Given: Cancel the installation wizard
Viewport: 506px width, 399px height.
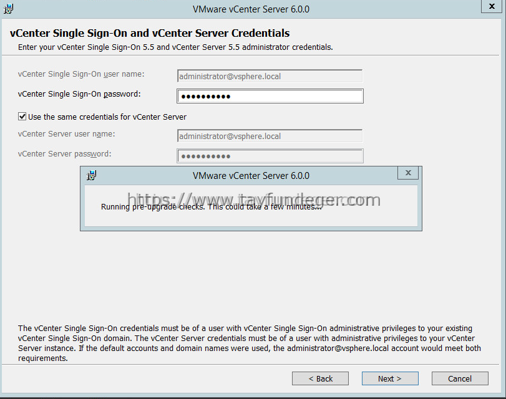Looking at the screenshot, I should pos(460,378).
